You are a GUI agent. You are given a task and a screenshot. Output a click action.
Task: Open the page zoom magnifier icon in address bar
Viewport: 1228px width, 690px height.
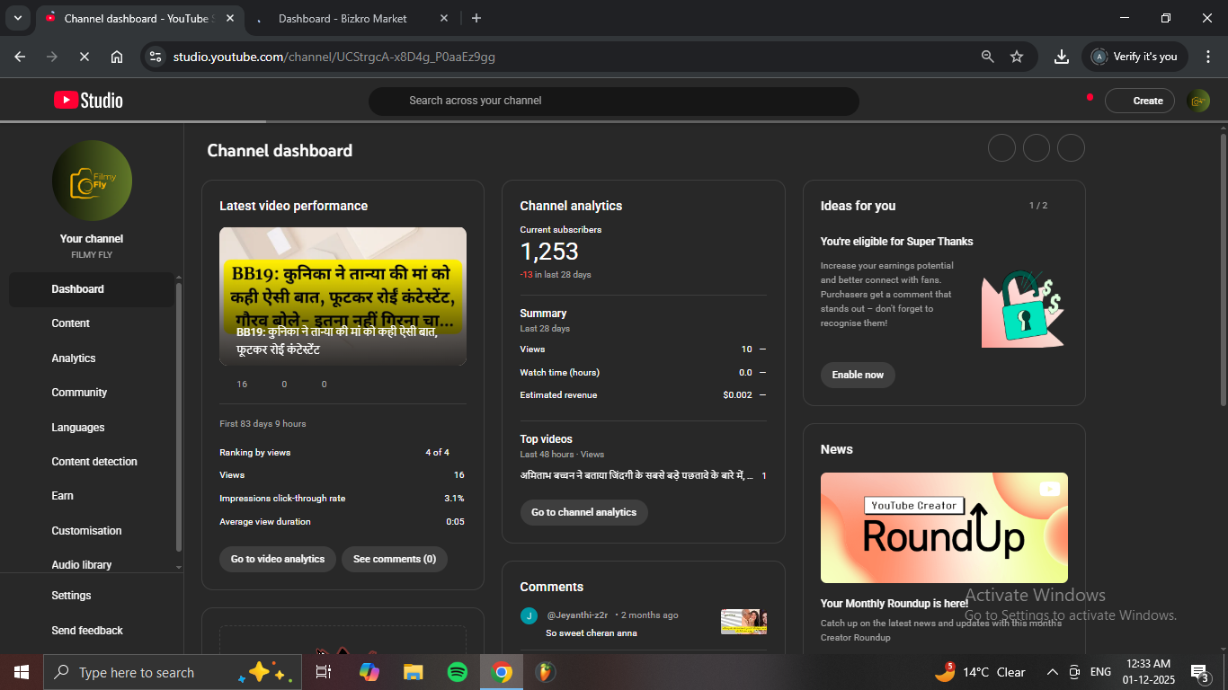click(x=987, y=57)
